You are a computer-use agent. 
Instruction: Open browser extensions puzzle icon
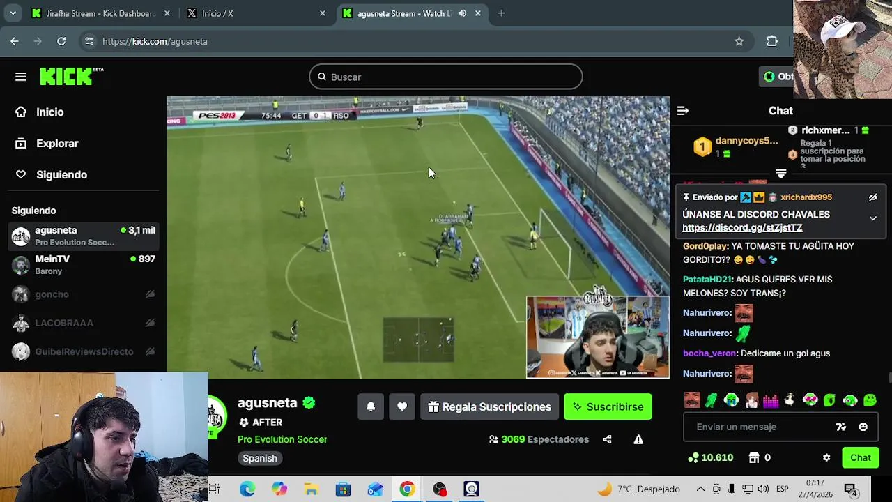tap(772, 41)
